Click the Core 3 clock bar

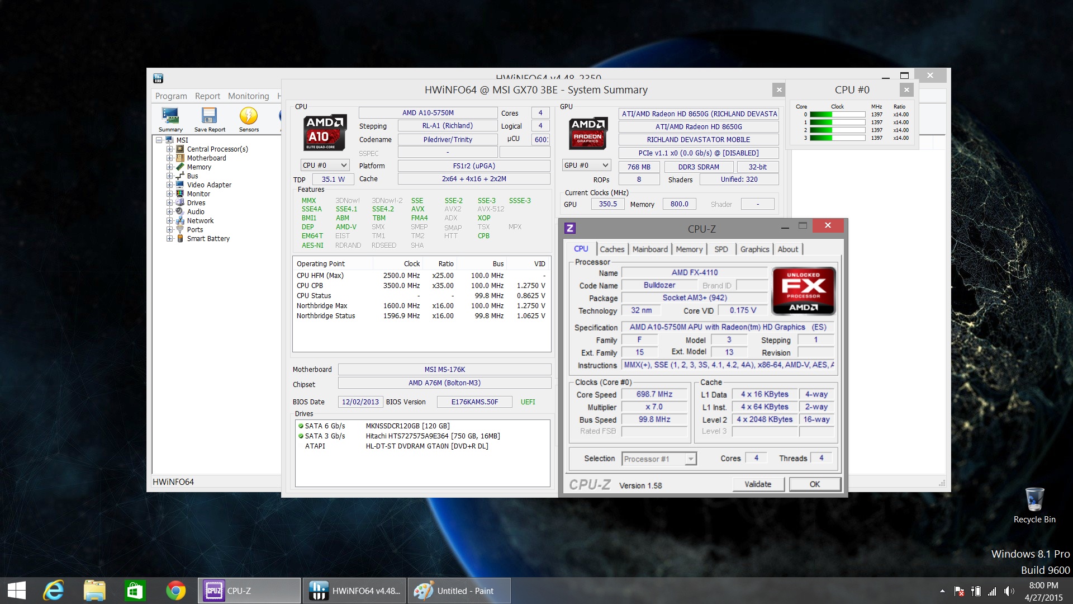(837, 138)
